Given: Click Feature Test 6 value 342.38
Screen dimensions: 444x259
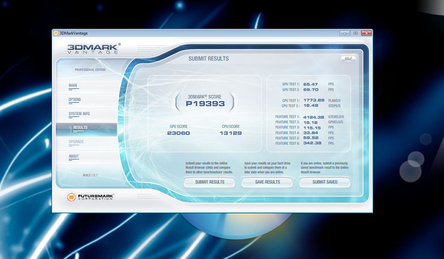Looking at the screenshot, I should point(312,143).
